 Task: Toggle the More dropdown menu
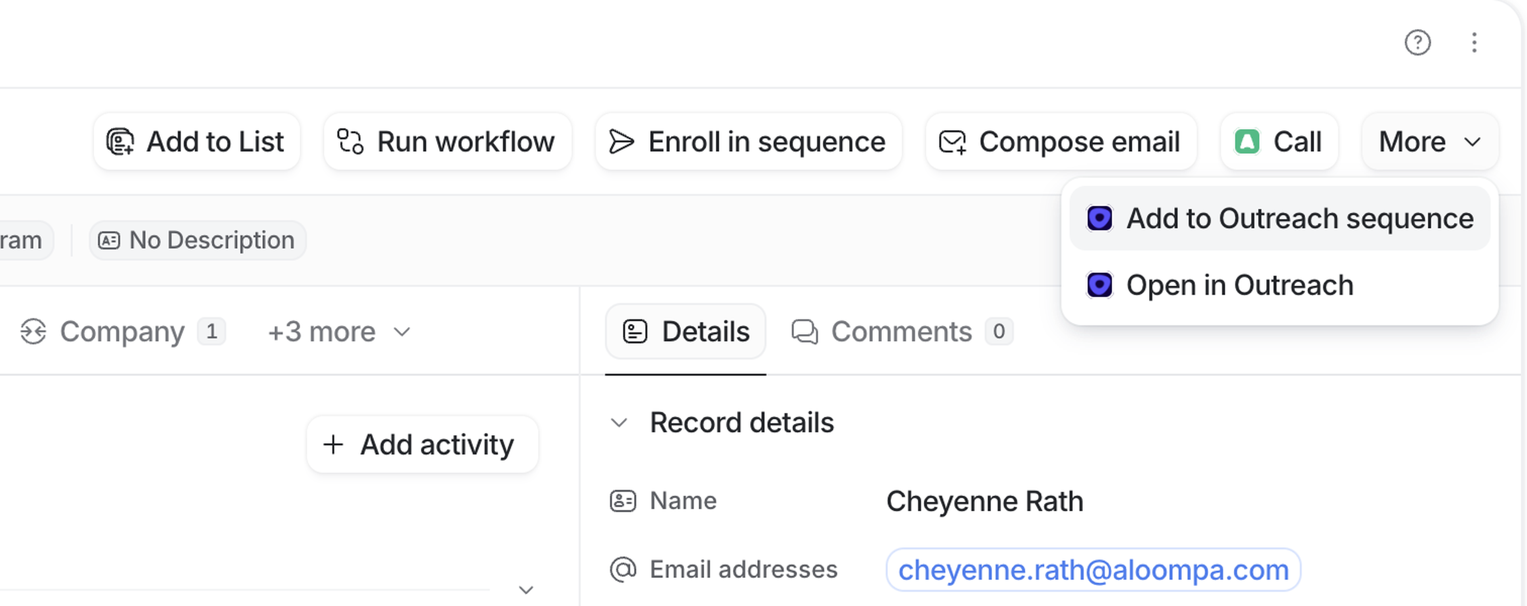(1430, 142)
